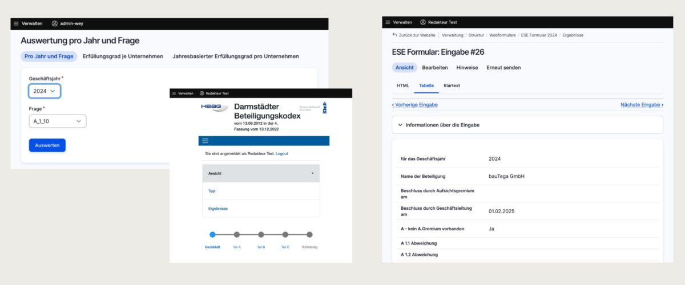Expand the Ansicht dropdown in Beteiligungskodex window
685x285 pixels.
[261, 173]
